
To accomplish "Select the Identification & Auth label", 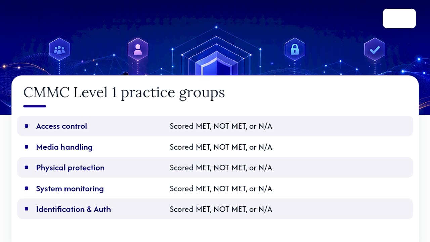I will click(73, 209).
